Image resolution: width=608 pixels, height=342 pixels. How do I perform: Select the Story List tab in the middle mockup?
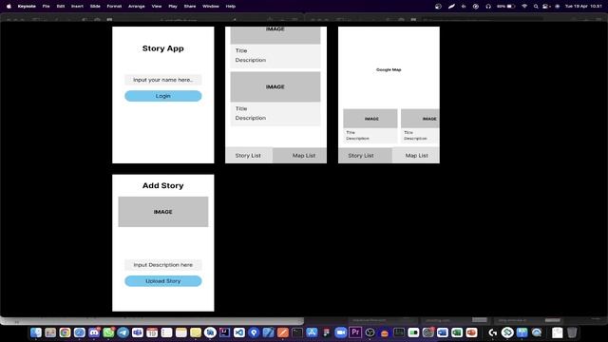[x=249, y=156]
